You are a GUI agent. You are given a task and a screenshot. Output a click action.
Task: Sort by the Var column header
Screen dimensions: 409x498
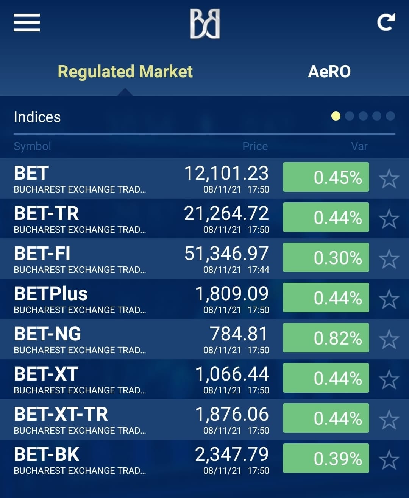(x=359, y=146)
